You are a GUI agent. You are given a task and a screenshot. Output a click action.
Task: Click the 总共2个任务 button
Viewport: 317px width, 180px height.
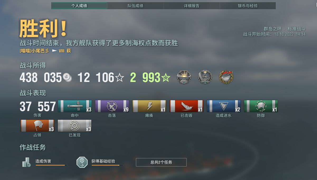click(x=161, y=162)
